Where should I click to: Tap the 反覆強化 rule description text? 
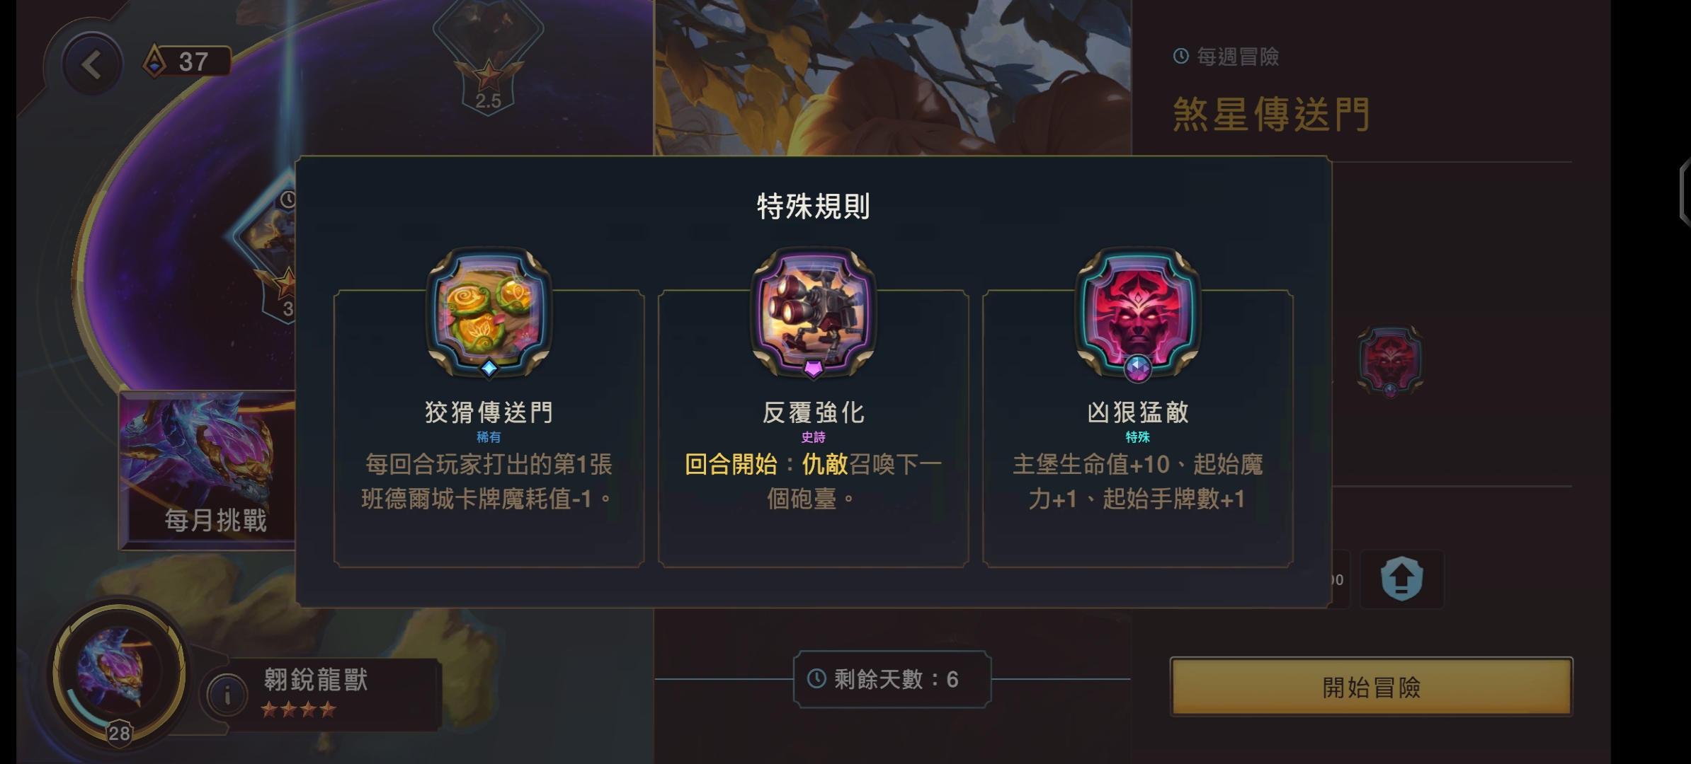click(x=813, y=481)
